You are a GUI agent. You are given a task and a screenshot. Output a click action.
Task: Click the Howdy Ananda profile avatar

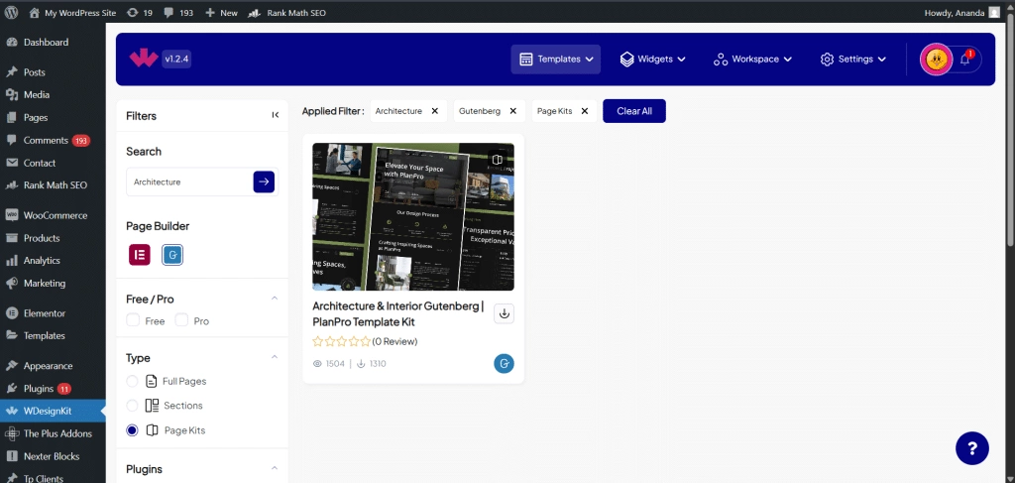point(994,12)
